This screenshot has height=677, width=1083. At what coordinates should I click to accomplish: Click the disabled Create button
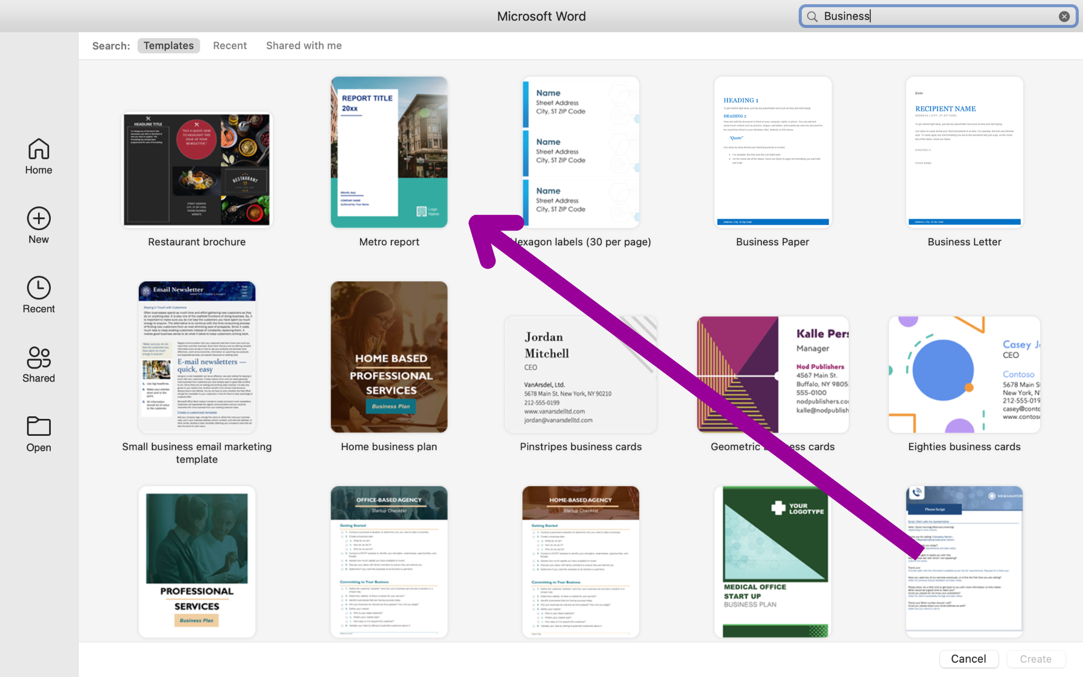1035,658
